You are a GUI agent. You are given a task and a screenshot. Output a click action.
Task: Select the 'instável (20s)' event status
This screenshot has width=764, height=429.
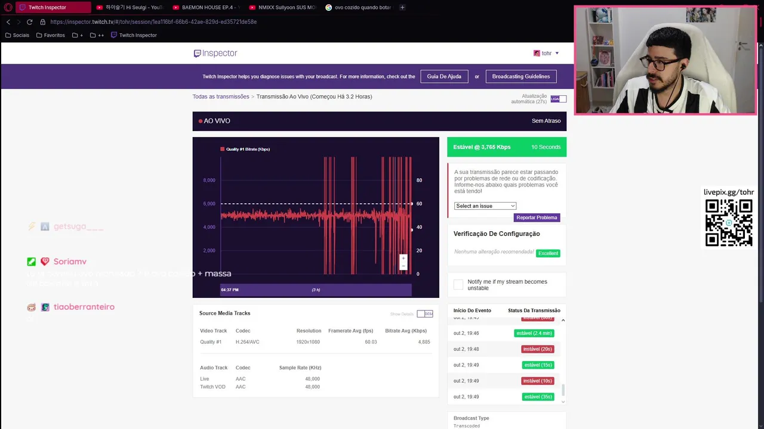pos(538,349)
